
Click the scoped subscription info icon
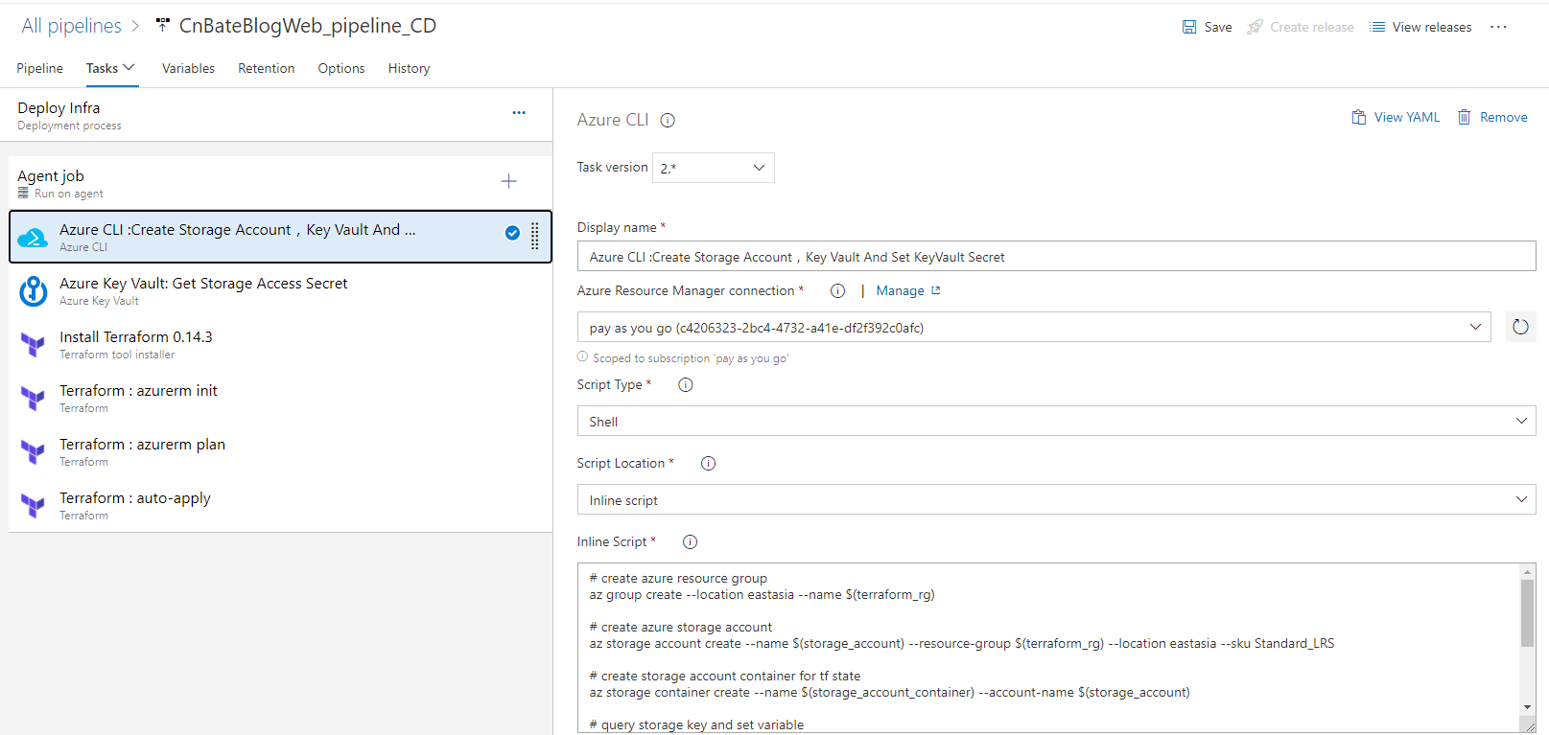click(x=582, y=356)
